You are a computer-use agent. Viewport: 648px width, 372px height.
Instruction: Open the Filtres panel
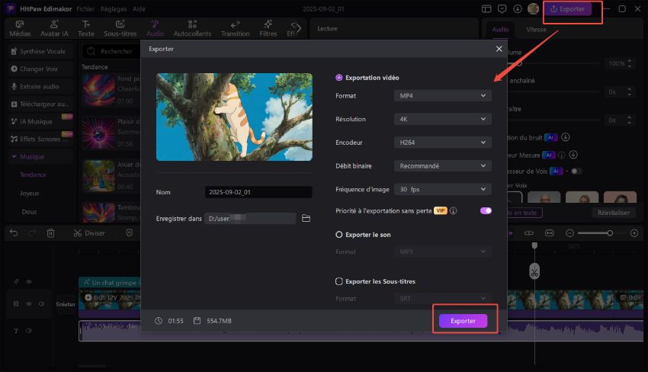coord(268,28)
